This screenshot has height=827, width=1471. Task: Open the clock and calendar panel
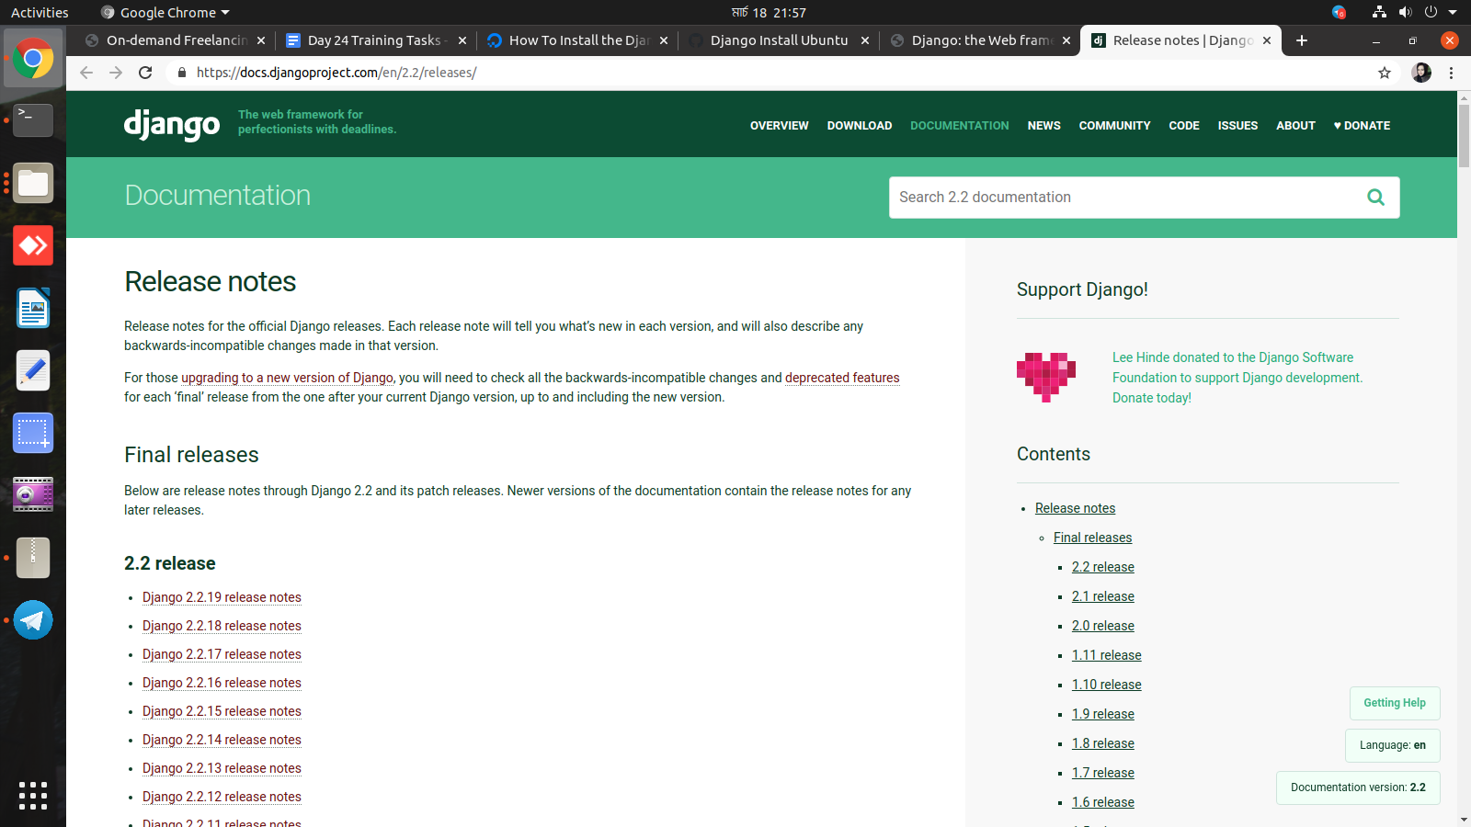pos(769,12)
